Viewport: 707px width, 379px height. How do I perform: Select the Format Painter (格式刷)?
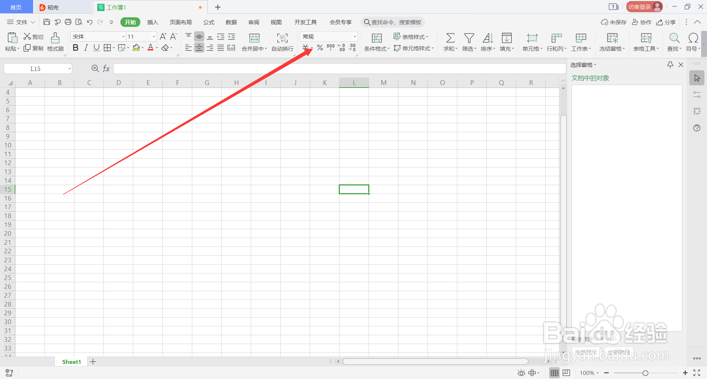tap(55, 42)
